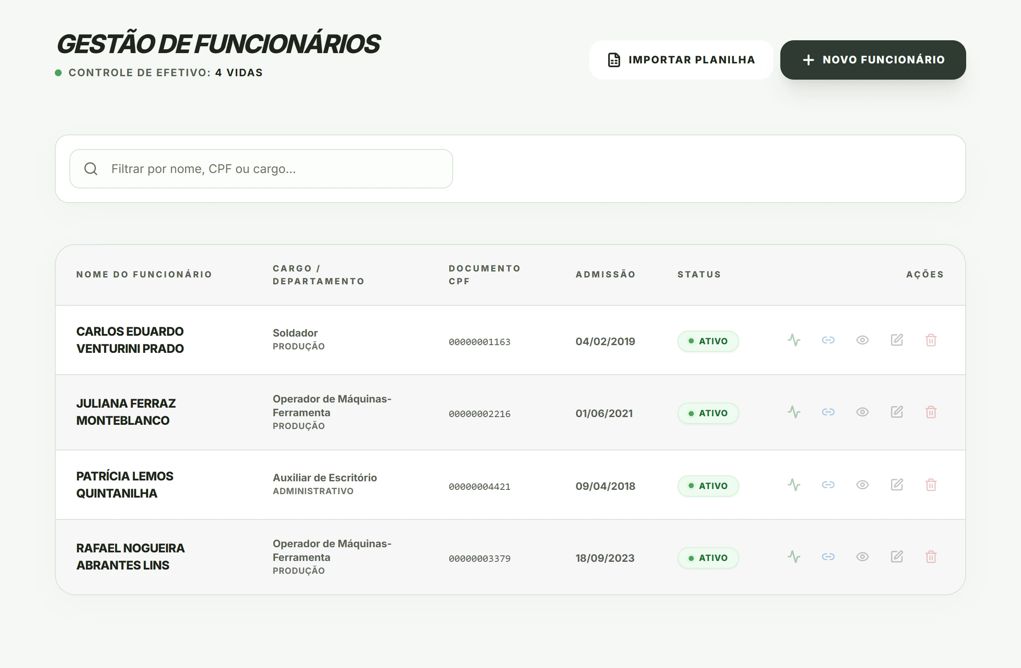This screenshot has width=1021, height=668.
Task: Click CPF 00000002216
Action: 480,414
